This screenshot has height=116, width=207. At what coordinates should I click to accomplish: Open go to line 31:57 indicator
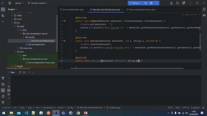pyautogui.click(x=170, y=108)
